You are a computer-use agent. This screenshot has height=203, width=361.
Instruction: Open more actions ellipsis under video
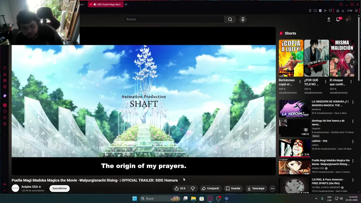(272, 188)
